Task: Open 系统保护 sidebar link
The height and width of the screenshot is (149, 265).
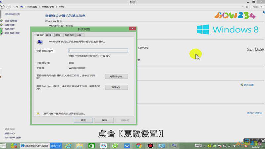Action: [10, 29]
